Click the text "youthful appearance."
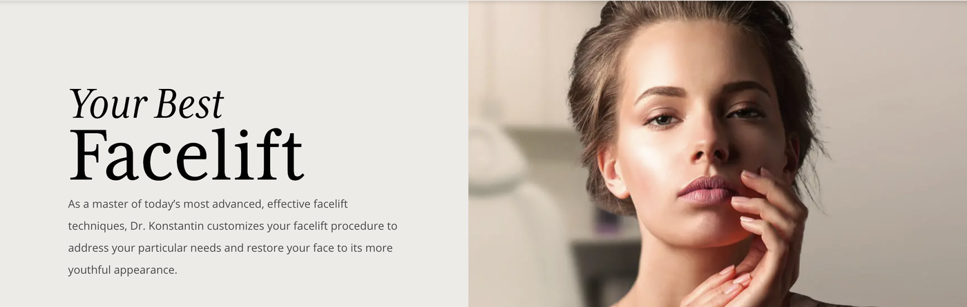 [x=122, y=270]
